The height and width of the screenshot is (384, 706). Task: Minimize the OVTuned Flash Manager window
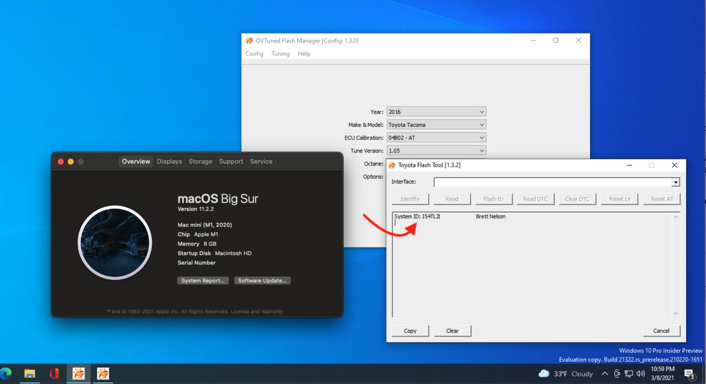click(x=533, y=41)
